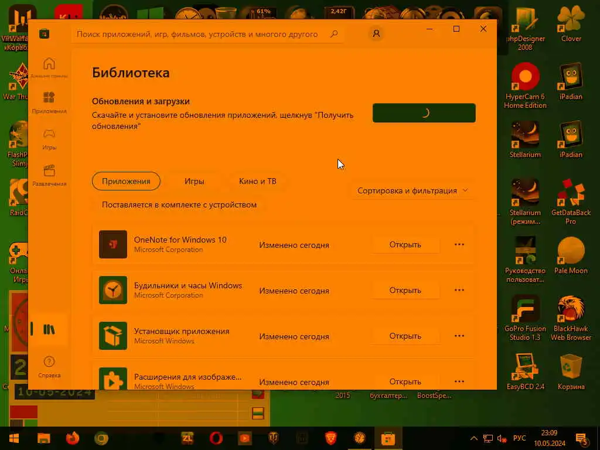Switch input language РУС in tray

pos(519,438)
